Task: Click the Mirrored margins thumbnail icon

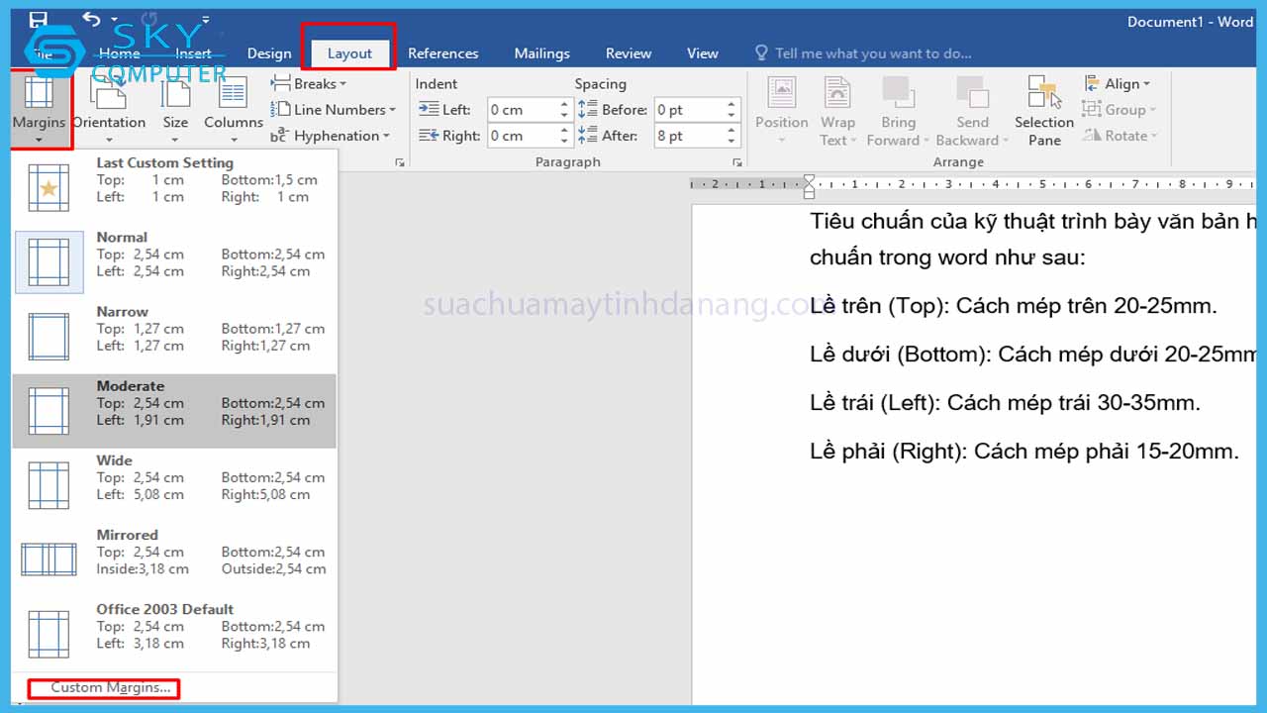Action: (x=49, y=560)
